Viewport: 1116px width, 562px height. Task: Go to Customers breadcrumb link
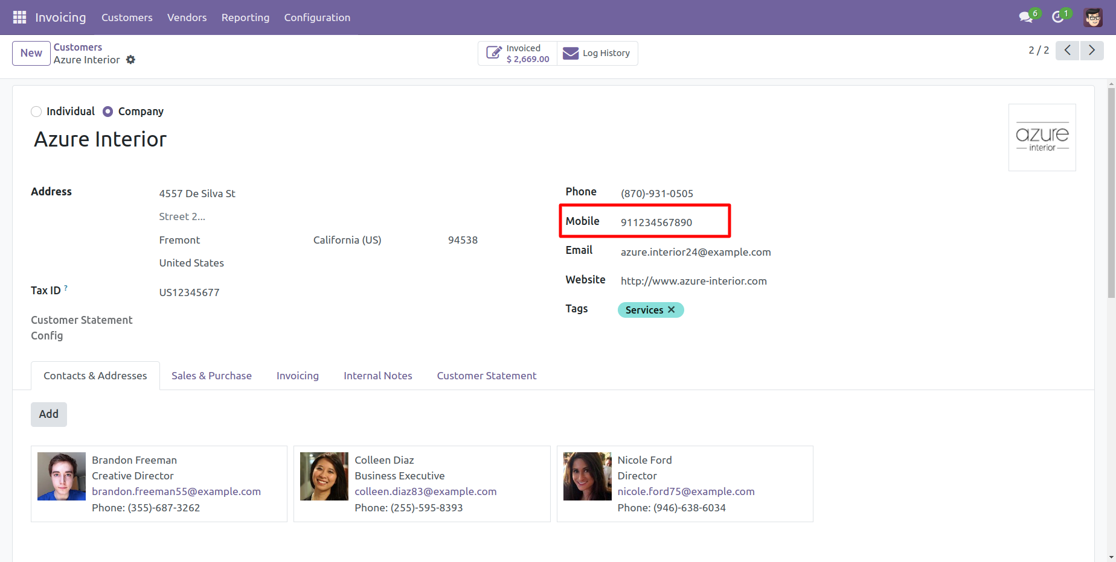tap(78, 47)
